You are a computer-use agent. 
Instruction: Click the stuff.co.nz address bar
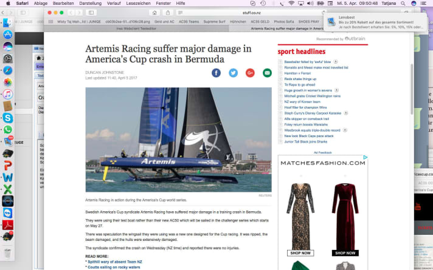[x=251, y=13]
